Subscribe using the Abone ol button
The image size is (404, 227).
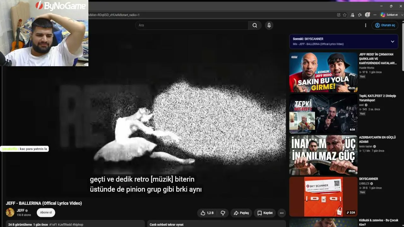click(x=46, y=212)
